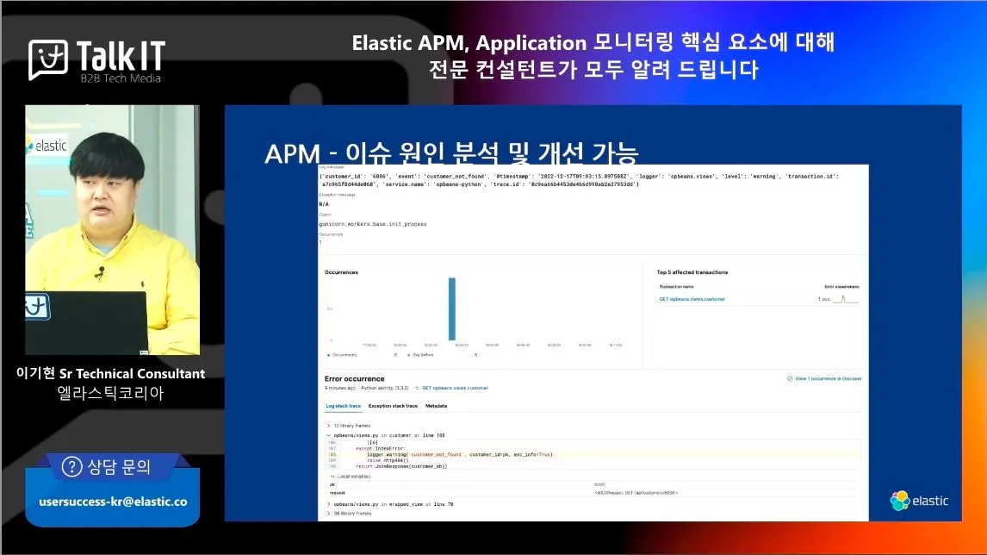
Task: Click the sparkline next to 1 occ.
Action: coord(846,299)
